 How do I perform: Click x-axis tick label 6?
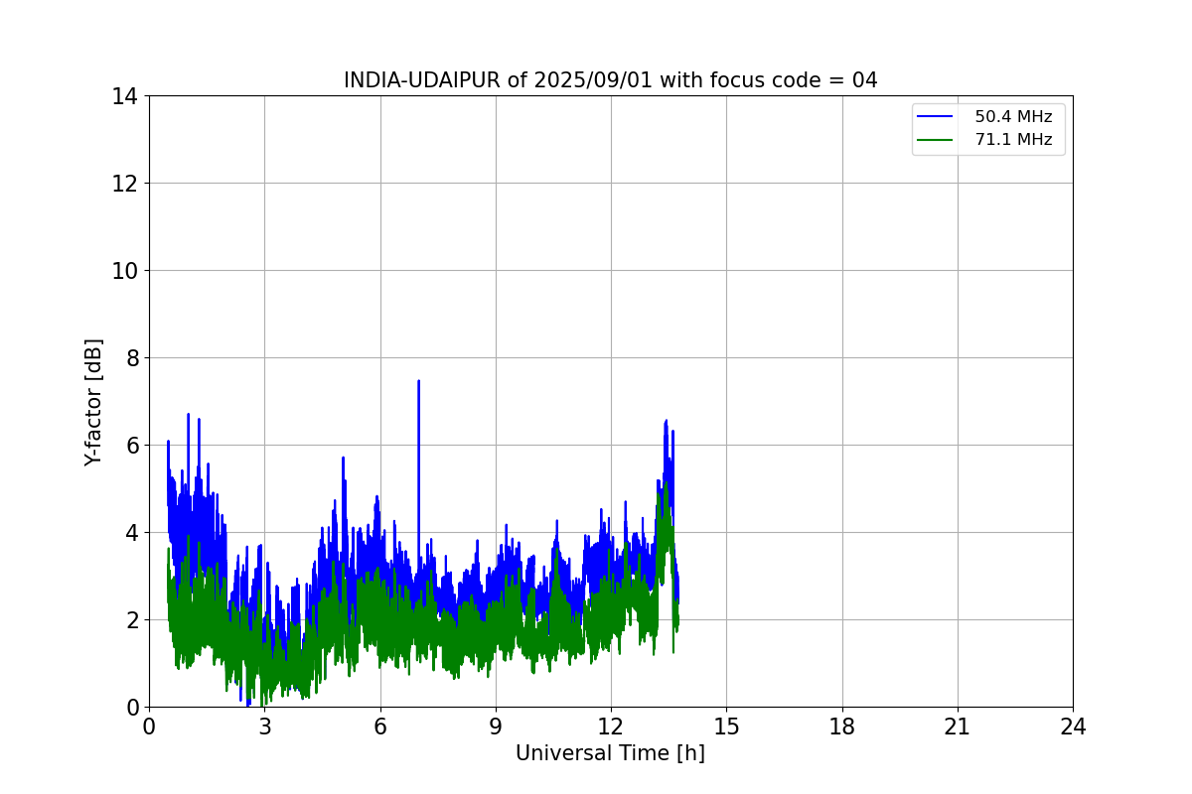[x=380, y=727]
